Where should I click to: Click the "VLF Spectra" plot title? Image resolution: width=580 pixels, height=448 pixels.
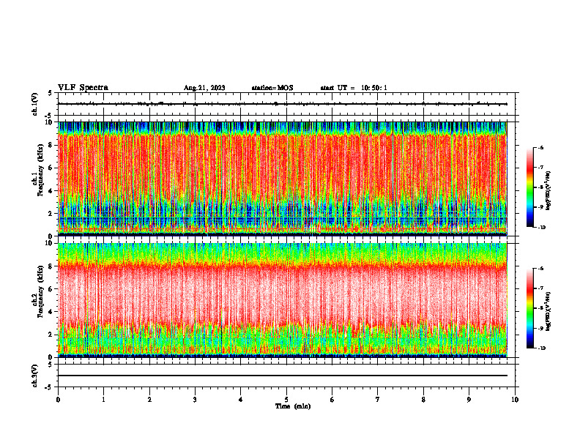tap(83, 87)
